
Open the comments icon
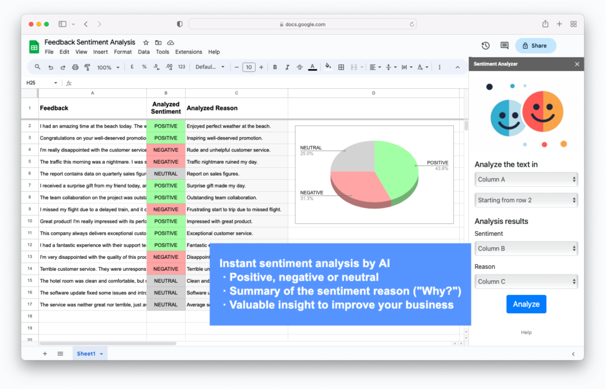pyautogui.click(x=504, y=46)
